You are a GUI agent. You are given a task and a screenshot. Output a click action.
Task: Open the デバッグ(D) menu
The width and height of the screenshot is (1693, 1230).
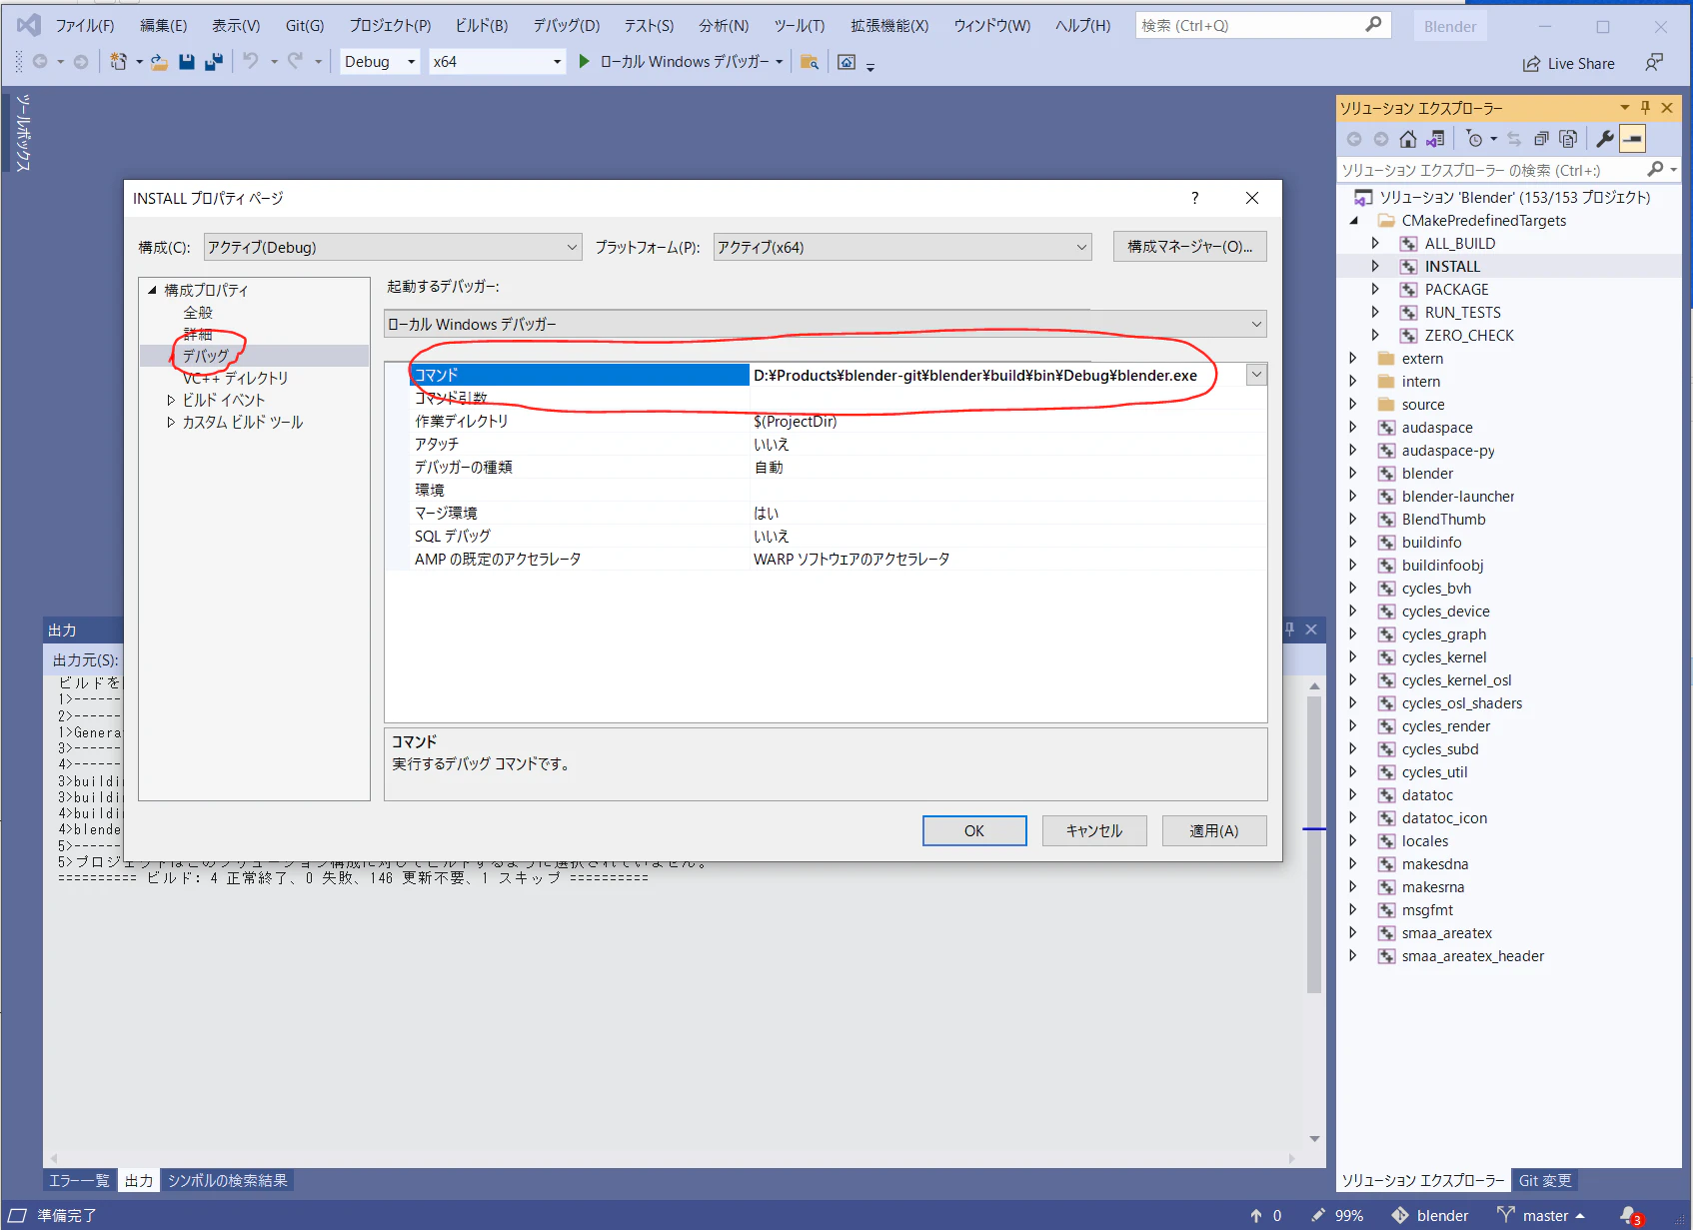pyautogui.click(x=567, y=25)
